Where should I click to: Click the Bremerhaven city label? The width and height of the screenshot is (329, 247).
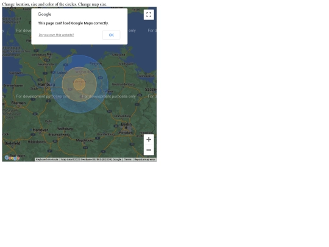[x=13, y=85]
